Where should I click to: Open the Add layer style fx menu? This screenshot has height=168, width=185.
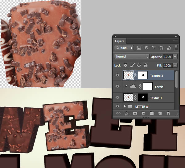(x=127, y=114)
